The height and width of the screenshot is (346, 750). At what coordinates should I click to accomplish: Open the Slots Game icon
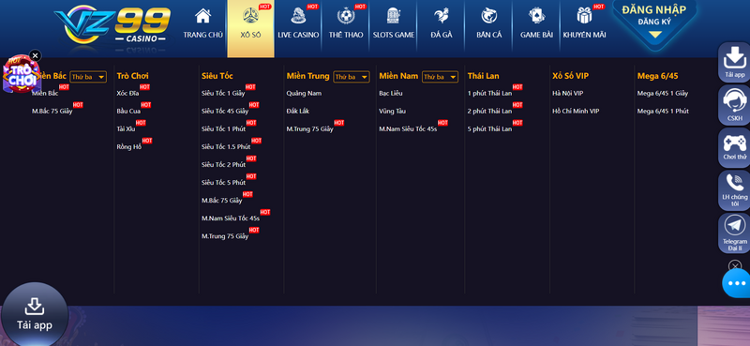(393, 16)
